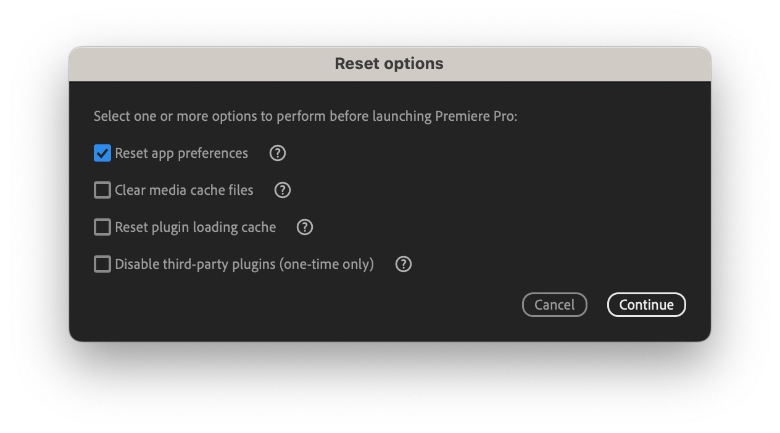
Task: Toggle the Clear media cache files checkbox
Action: click(102, 190)
